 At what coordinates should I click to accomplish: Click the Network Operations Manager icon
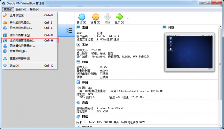5,46
